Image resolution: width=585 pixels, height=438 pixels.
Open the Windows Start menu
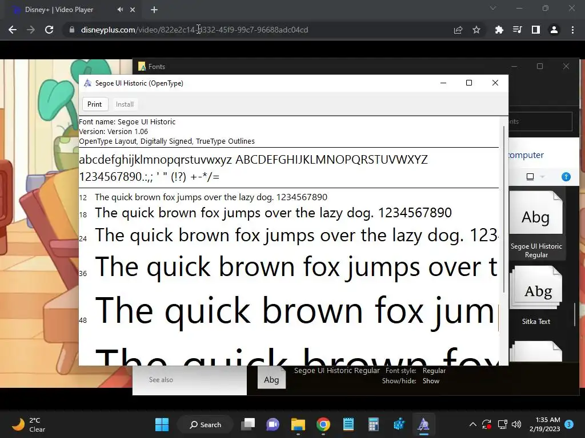(162, 424)
